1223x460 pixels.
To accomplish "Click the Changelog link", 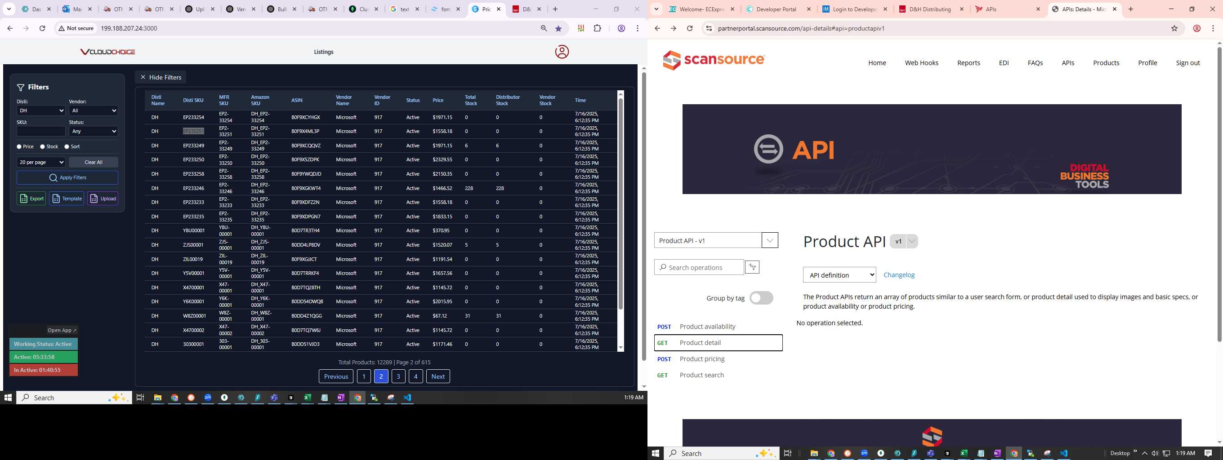I will tap(899, 274).
